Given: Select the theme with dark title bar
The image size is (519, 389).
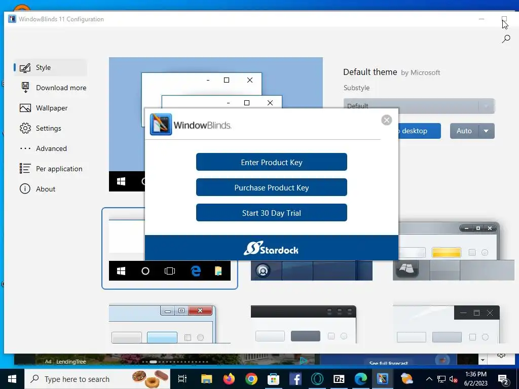Looking at the screenshot, I should [304, 324].
